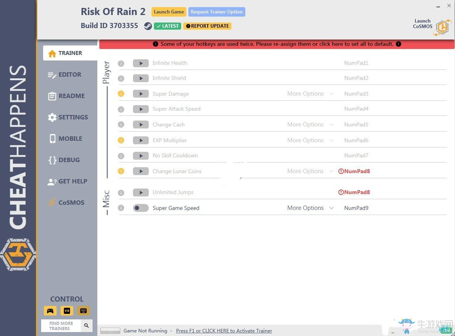Click the NumPad5 hotkey for Change Cash
The width and height of the screenshot is (455, 336).
pos(356,125)
